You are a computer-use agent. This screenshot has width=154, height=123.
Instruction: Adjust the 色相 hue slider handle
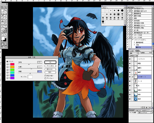pyautogui.click(x=29, y=64)
